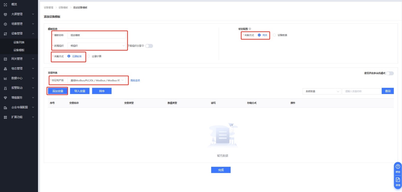Open the 所属组织 dropdown
The image size is (402, 192).
(x=96, y=46)
